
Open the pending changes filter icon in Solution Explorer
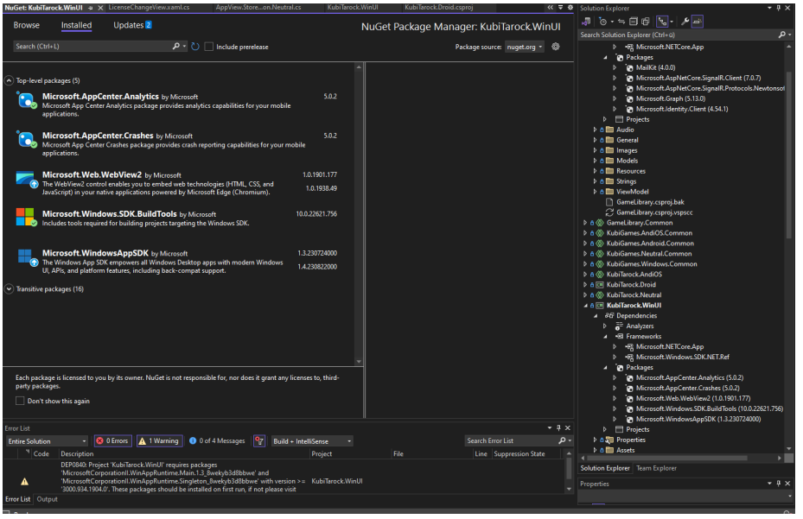[x=602, y=22]
